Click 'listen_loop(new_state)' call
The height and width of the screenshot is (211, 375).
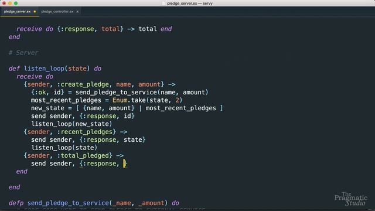[x=71, y=124]
